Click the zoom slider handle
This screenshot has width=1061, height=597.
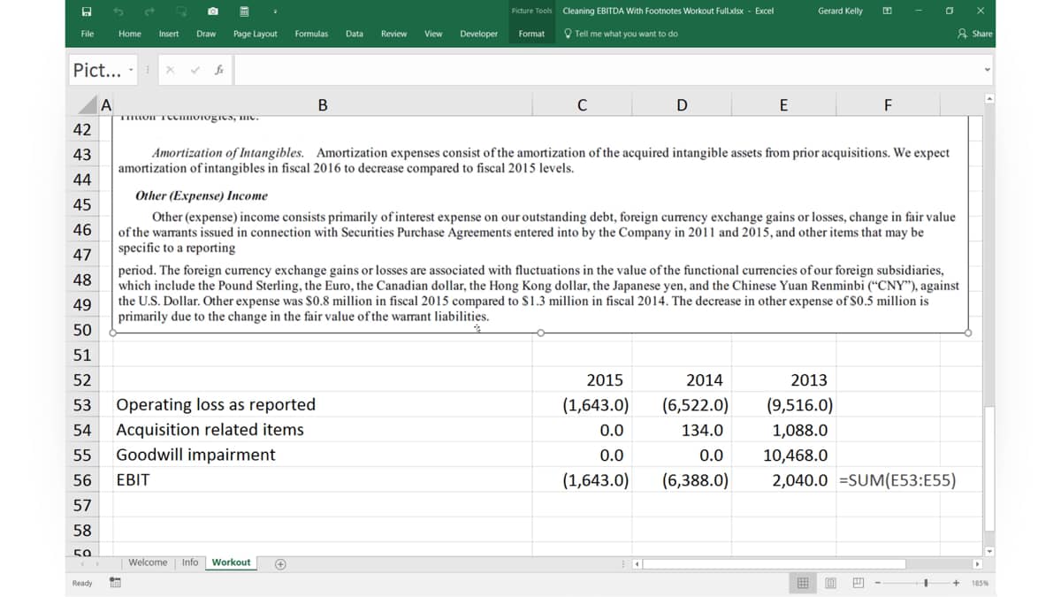coord(926,583)
